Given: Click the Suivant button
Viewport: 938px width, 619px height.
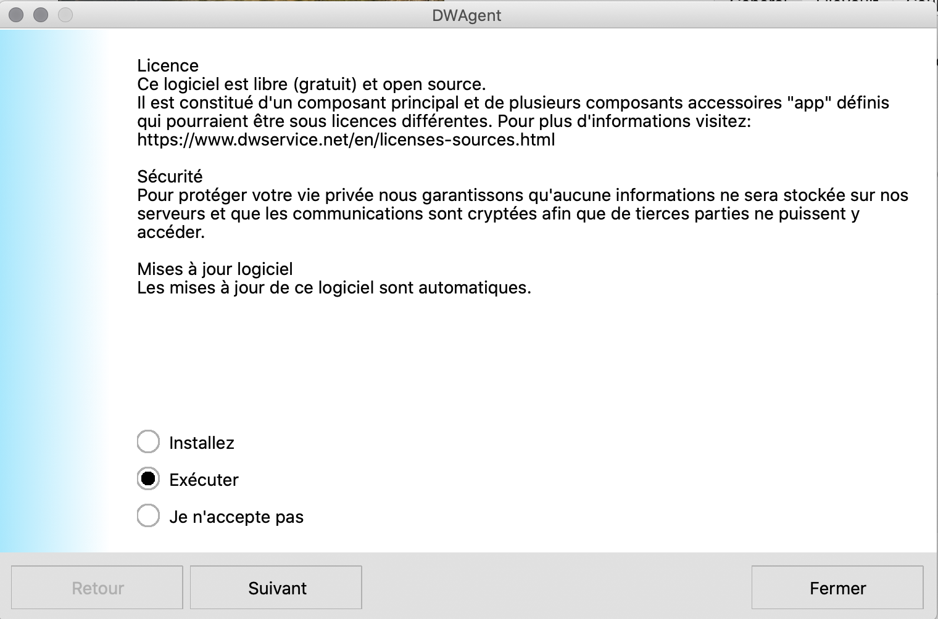Looking at the screenshot, I should tap(276, 587).
